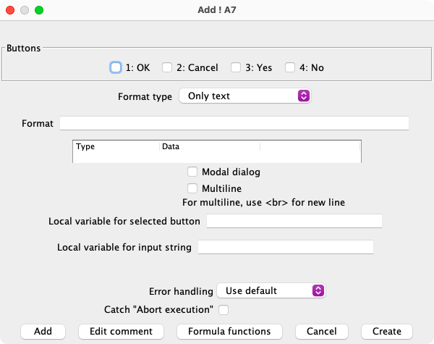
Task: Click into the Format text field
Action: [x=234, y=123]
